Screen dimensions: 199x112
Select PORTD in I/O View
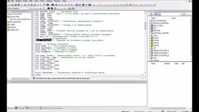[156, 46]
